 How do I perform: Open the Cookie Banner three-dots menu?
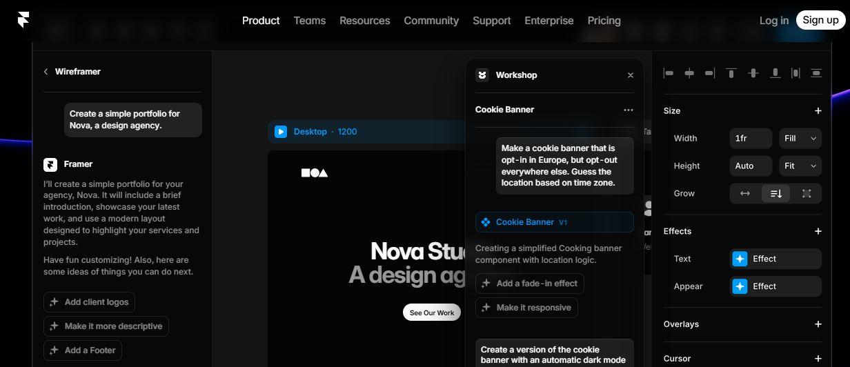[x=628, y=110]
